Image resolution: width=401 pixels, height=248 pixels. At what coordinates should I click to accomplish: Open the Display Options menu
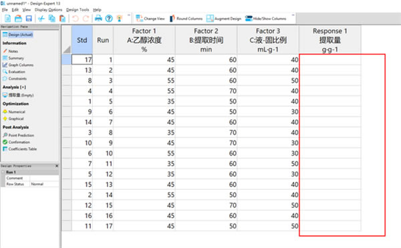click(48, 10)
